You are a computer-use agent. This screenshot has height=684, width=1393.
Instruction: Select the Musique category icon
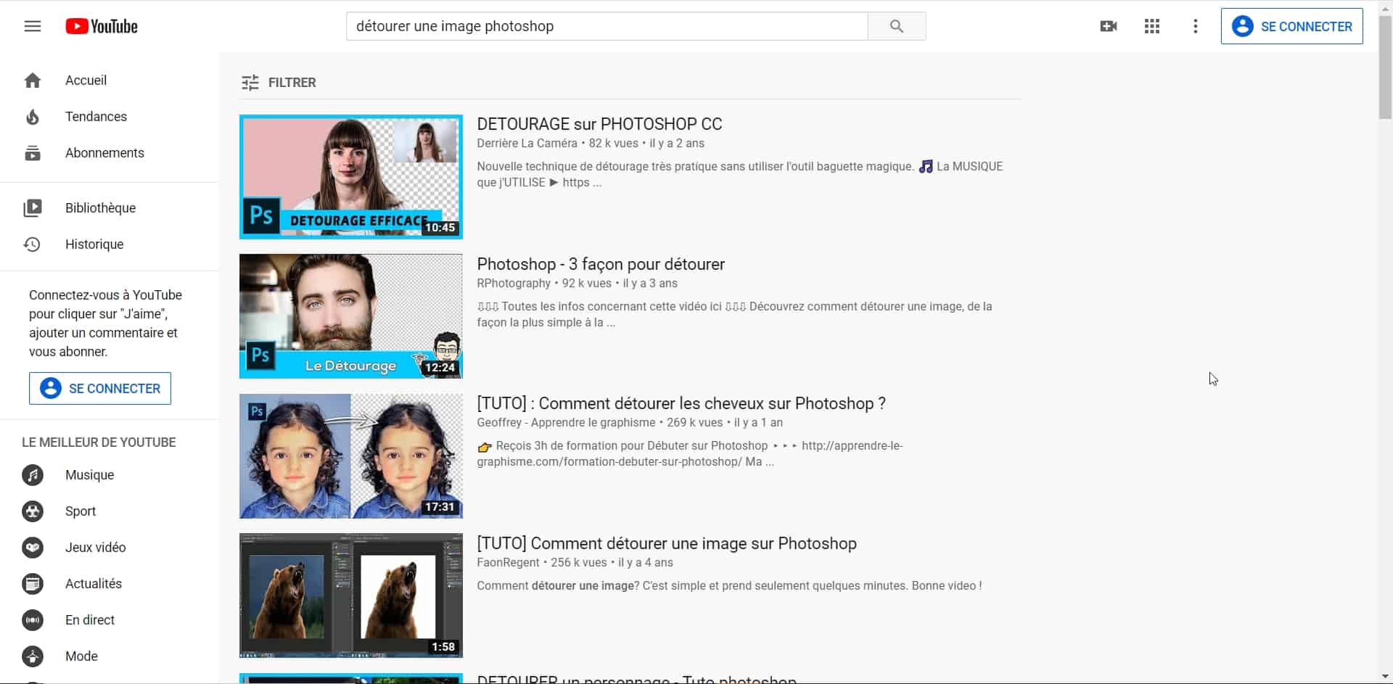[33, 475]
